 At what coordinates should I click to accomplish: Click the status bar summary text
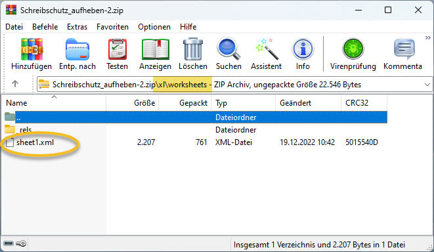coord(319,245)
